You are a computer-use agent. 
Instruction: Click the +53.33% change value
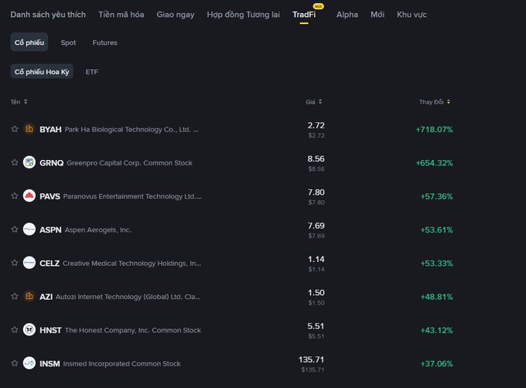pos(436,264)
